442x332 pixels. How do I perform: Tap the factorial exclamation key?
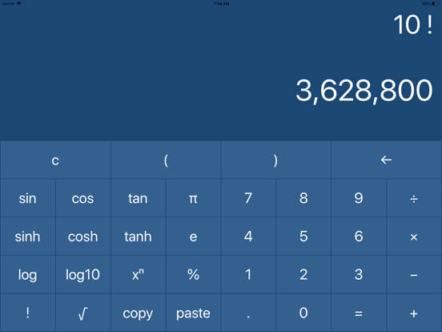pyautogui.click(x=27, y=313)
